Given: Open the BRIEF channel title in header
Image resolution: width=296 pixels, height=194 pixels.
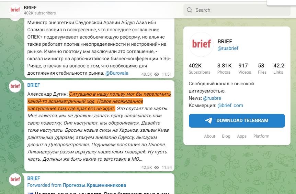Looking at the screenshot, I should click(x=30, y=8).
